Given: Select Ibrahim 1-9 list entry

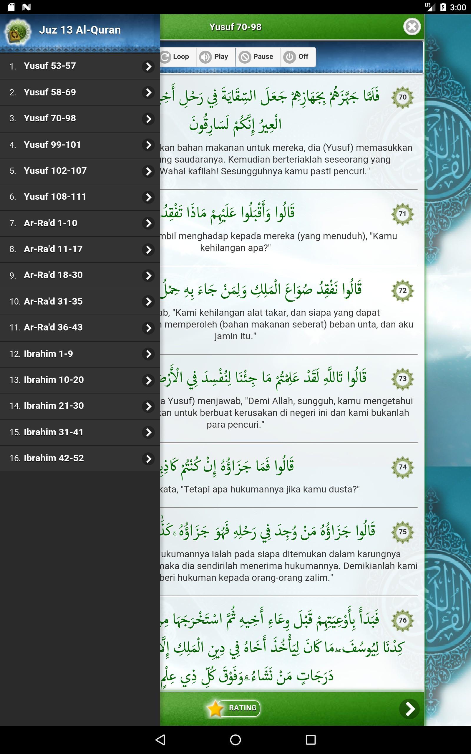Looking at the screenshot, I should (x=80, y=354).
